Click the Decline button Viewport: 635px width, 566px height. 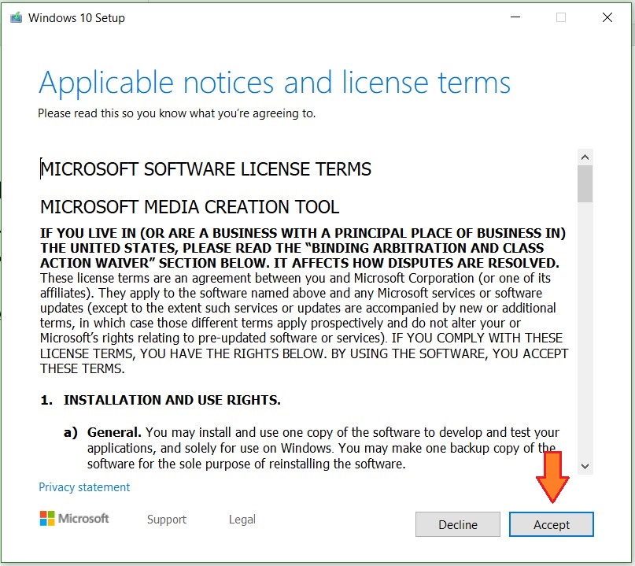click(458, 524)
